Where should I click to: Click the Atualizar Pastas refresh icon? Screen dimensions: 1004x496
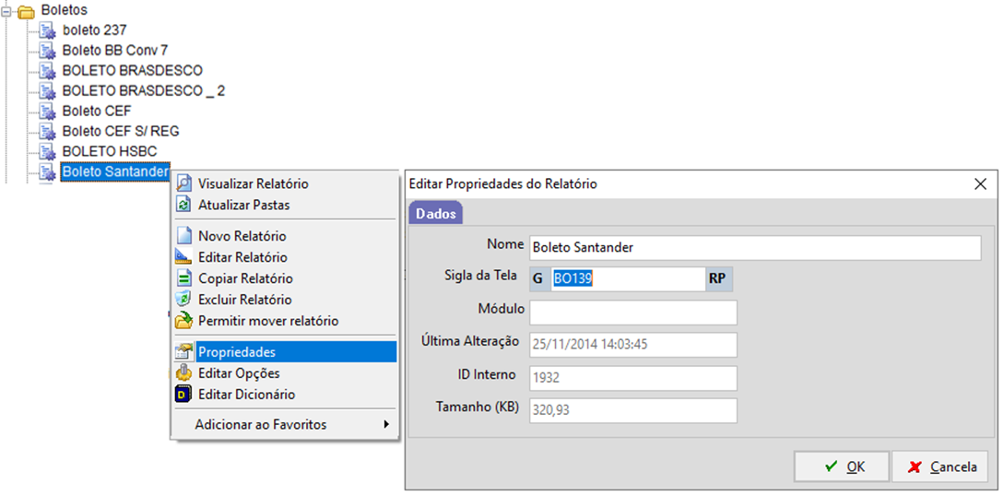click(x=183, y=205)
